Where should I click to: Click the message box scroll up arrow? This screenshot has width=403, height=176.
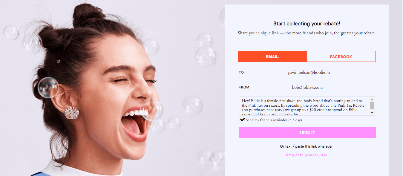coord(372,99)
